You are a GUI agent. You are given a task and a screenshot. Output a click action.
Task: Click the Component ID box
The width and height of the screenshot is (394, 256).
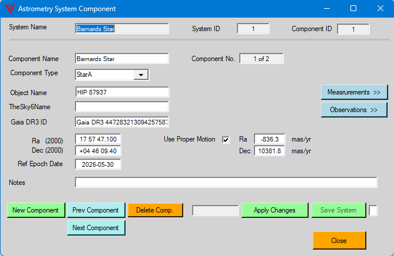point(353,29)
